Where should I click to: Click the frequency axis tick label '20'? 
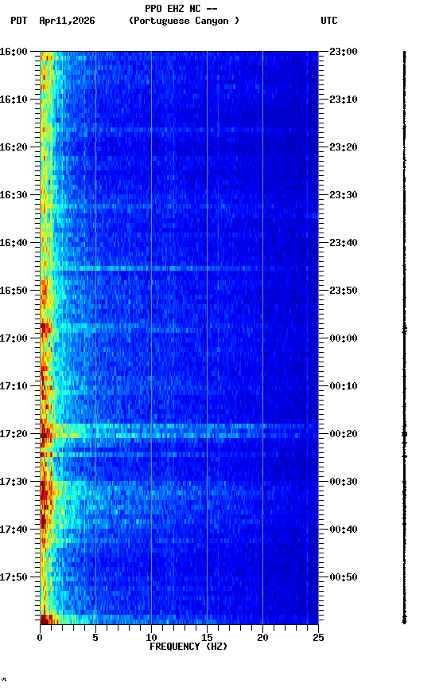[x=262, y=638]
